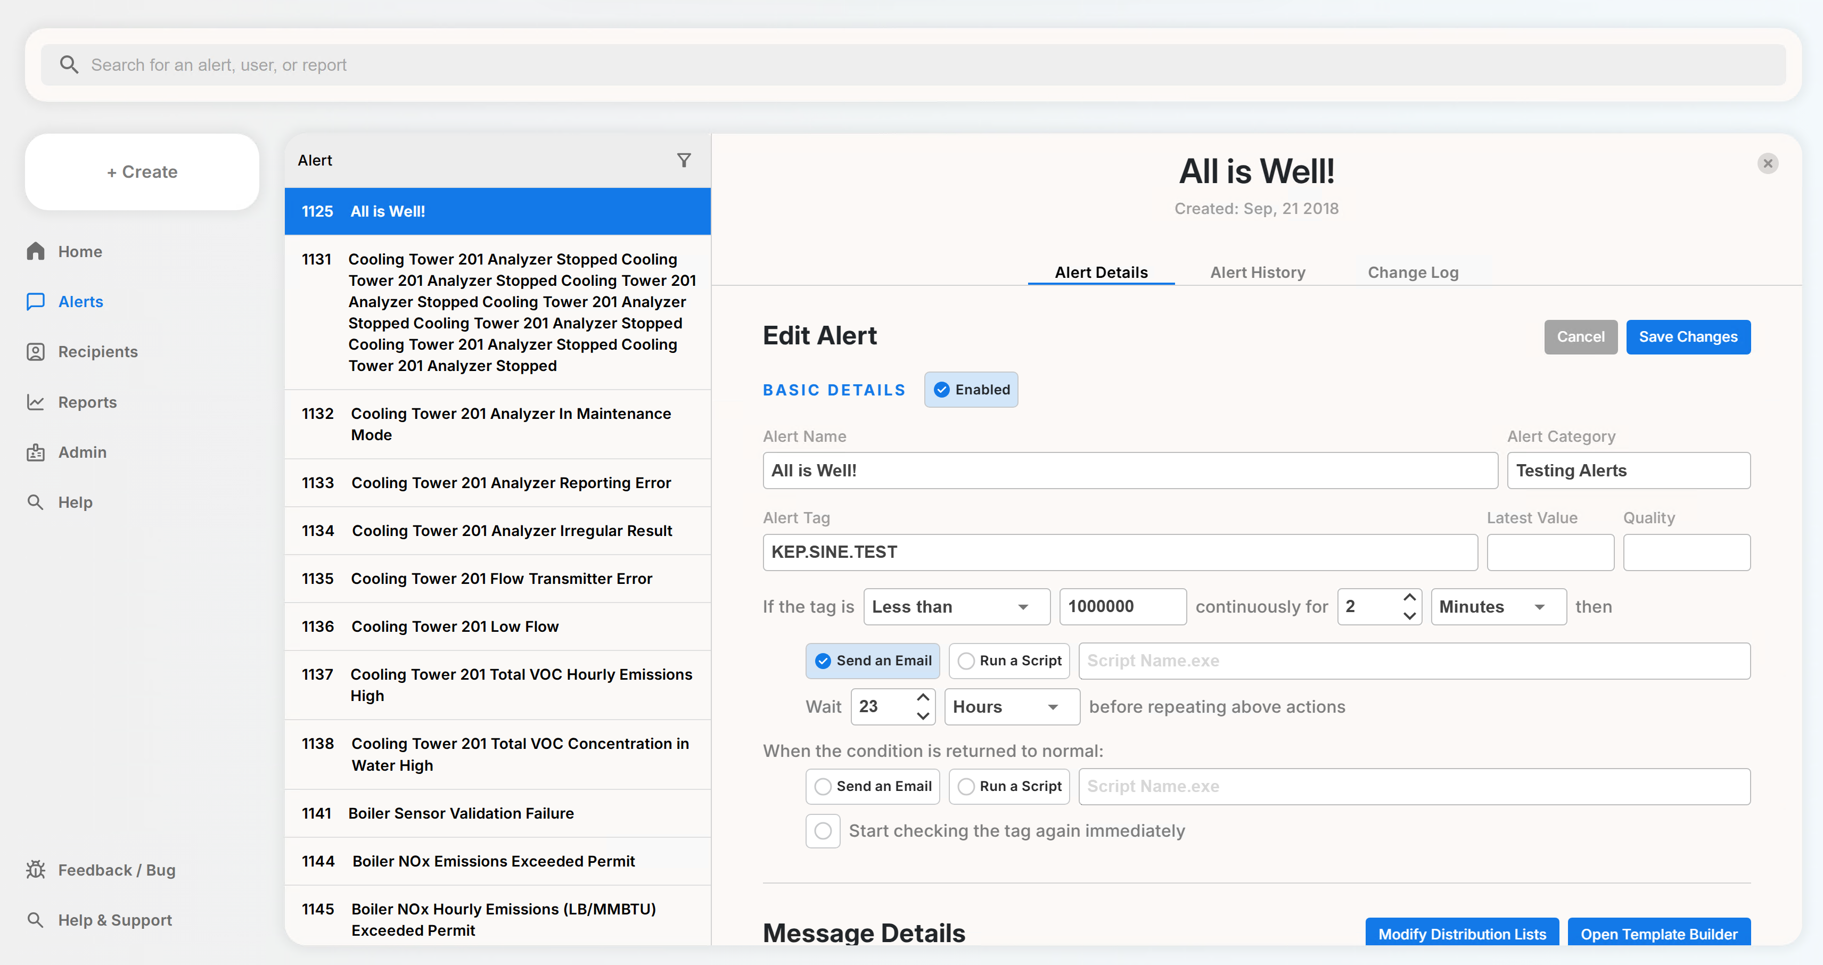Click Modify Distribution Lists button
Image resolution: width=1823 pixels, height=965 pixels.
coord(1461,933)
